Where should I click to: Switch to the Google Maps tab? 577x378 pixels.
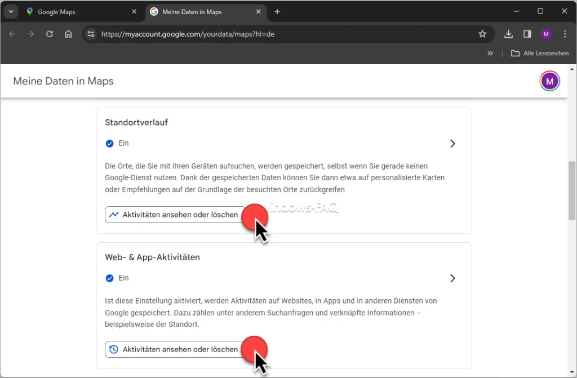82,12
